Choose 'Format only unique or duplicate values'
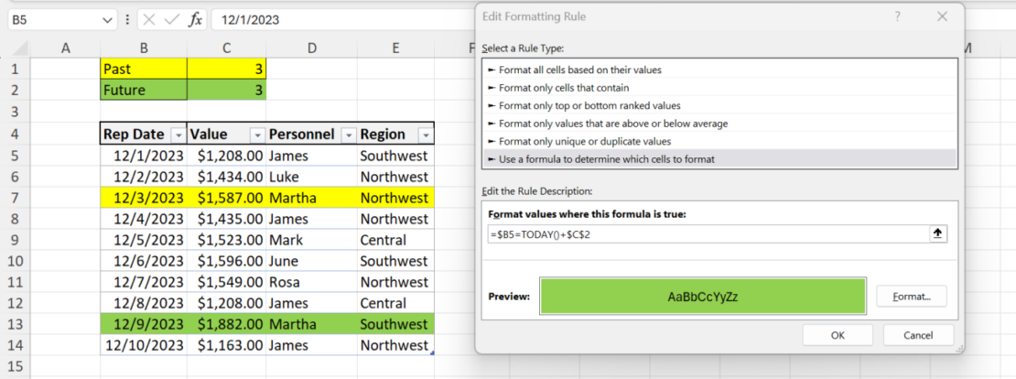 584,141
